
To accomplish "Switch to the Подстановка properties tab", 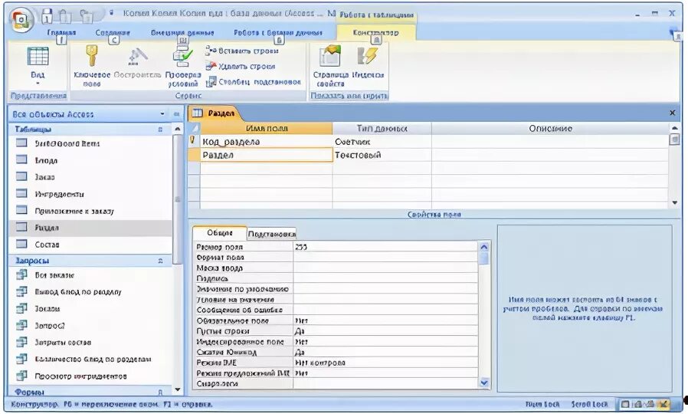I will (272, 234).
